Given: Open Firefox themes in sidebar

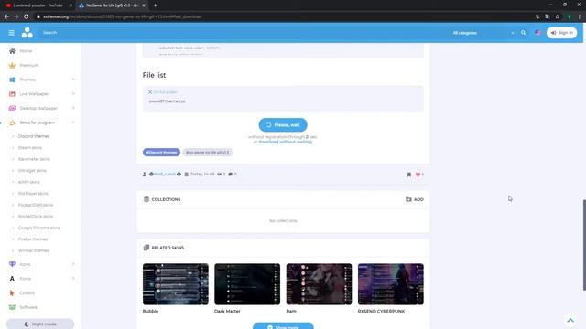Looking at the screenshot, I should point(33,239).
